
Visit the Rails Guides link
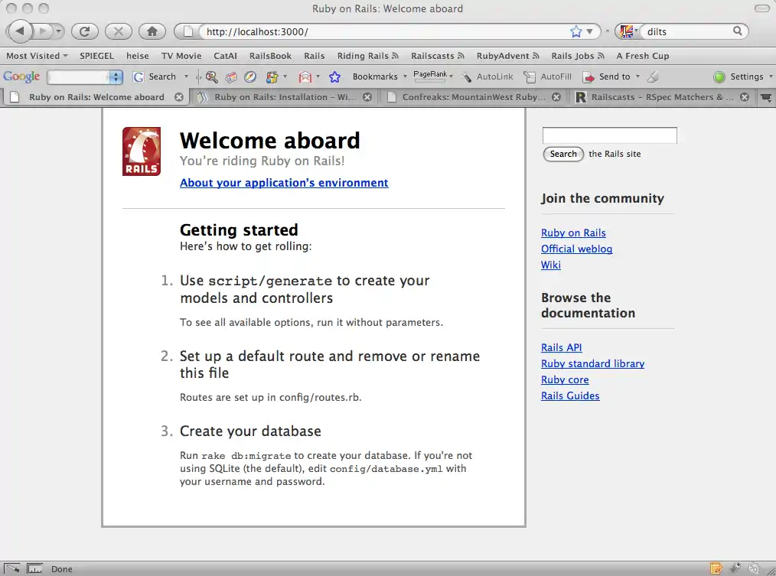click(x=570, y=396)
